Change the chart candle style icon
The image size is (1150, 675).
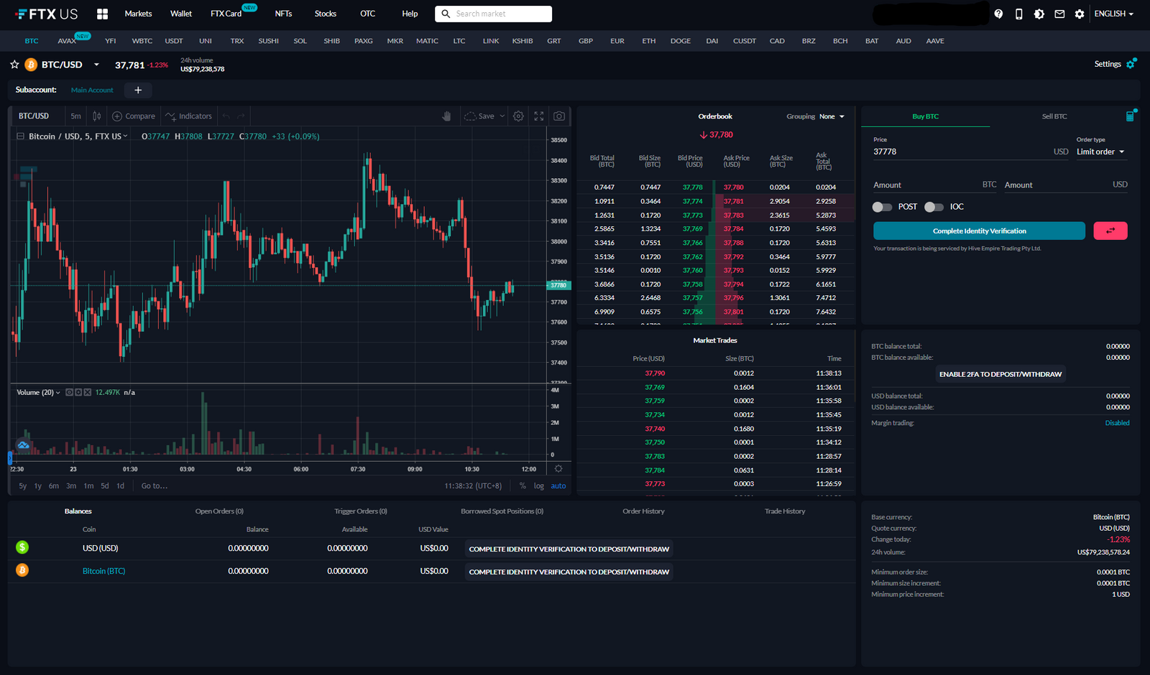click(x=97, y=116)
